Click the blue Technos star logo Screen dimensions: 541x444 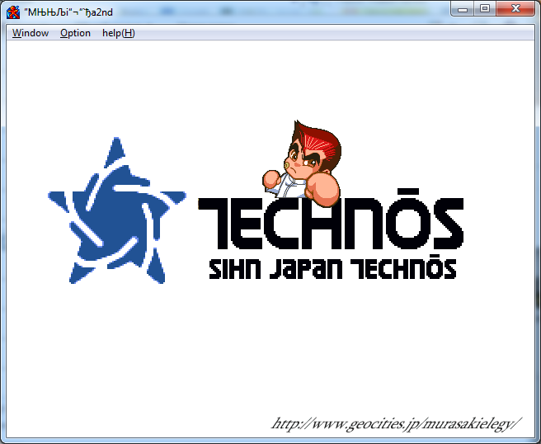click(117, 210)
